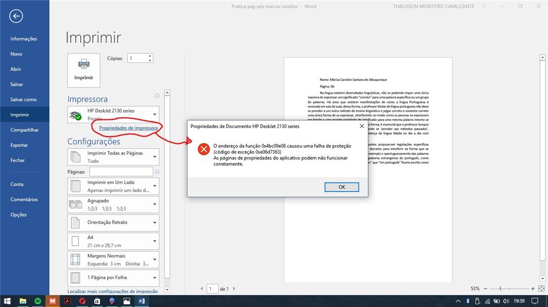This screenshot has height=307, width=548.
Task: Select Compartilhar in backstage menu
Action: pyautogui.click(x=25, y=130)
